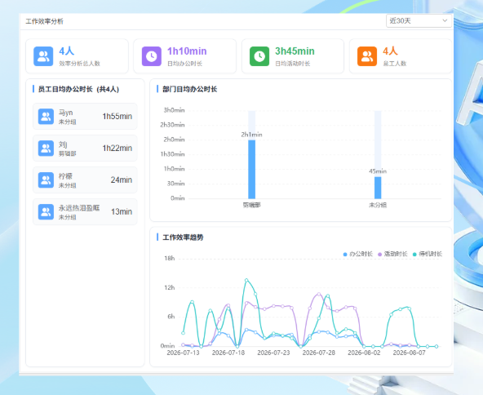Click the dropdown chevron arrow next to 近30天
This screenshot has height=395, width=483.
coord(445,21)
